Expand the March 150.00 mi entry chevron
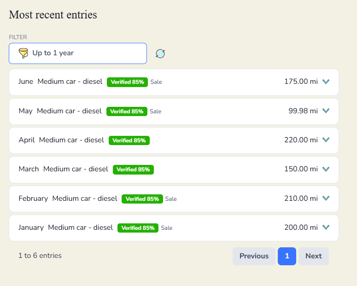Viewport: 357px width, 286px height. tap(326, 169)
